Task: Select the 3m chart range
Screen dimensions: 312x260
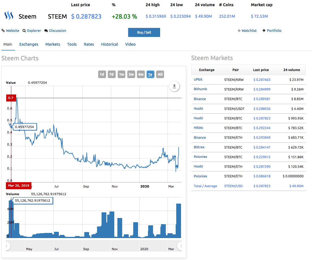Action: [x=131, y=74]
